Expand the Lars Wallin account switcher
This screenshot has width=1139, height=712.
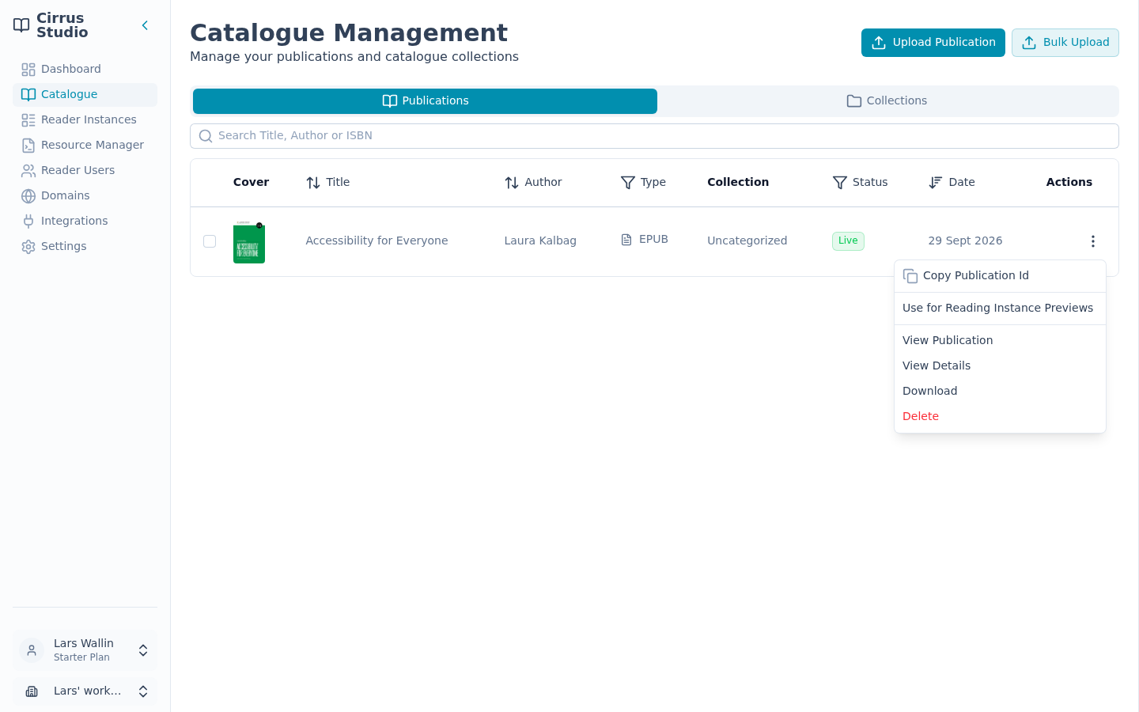(x=85, y=650)
